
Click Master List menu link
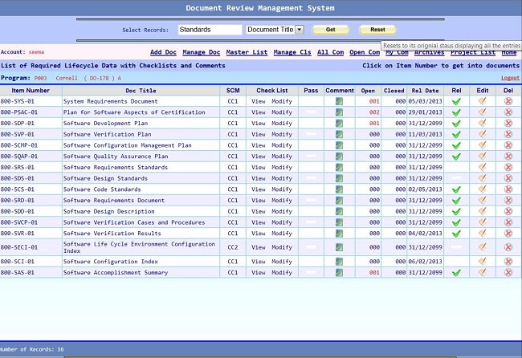(247, 52)
